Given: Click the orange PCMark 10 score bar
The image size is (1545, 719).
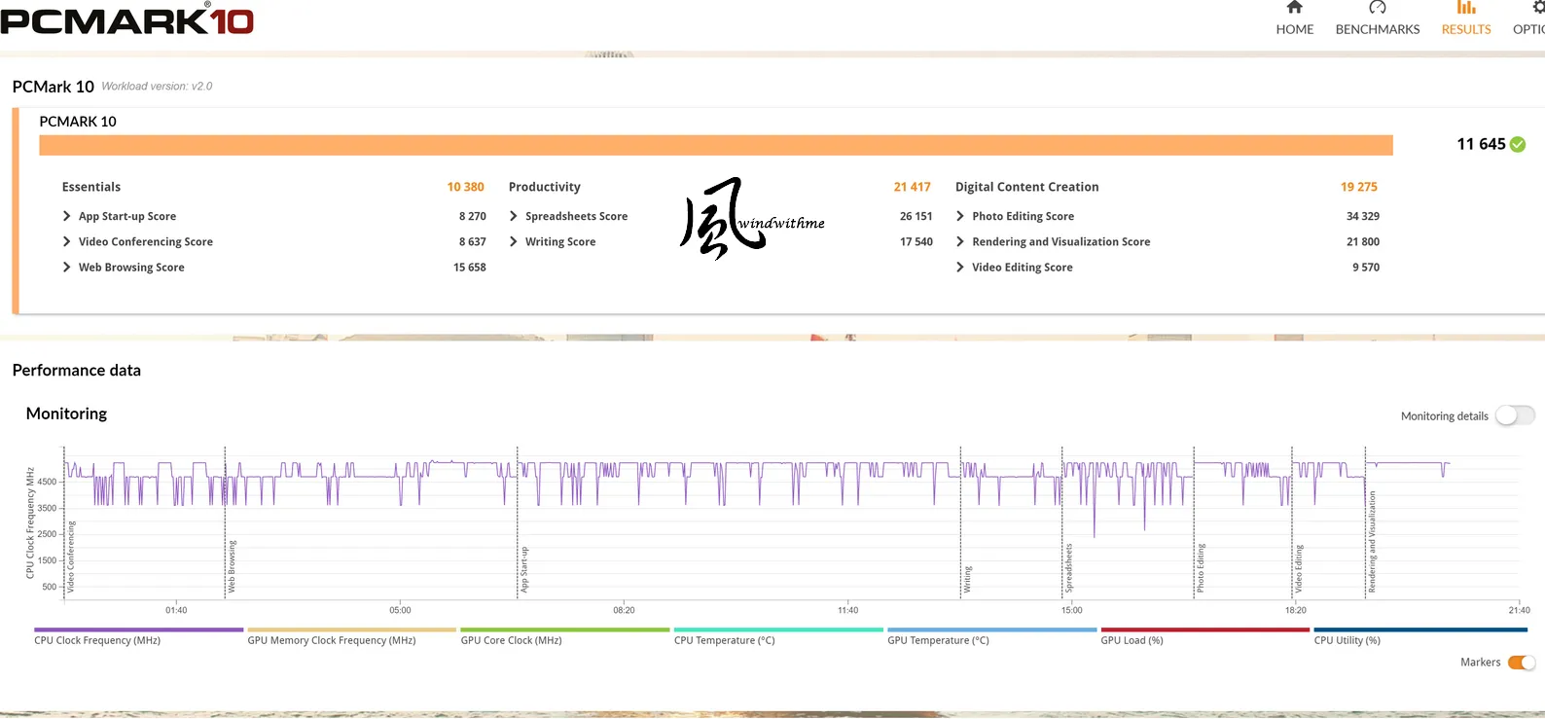Looking at the screenshot, I should 716,145.
